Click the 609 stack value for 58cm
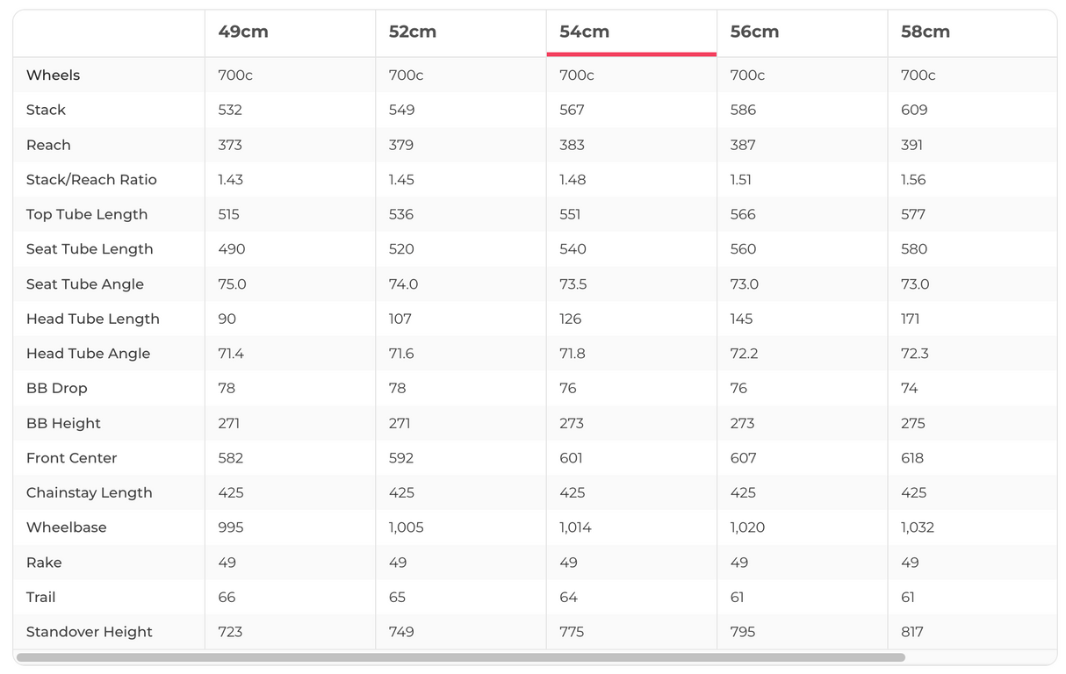This screenshot has width=1066, height=674. 914,111
